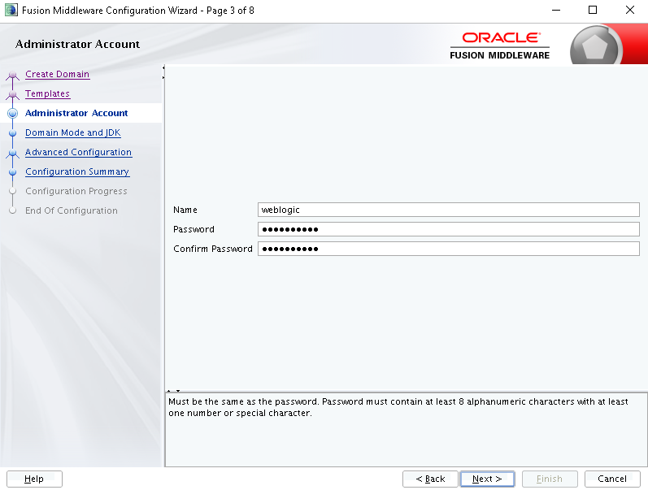648x490 pixels.
Task: Jump to Advanced Configuration step
Action: coord(79,152)
